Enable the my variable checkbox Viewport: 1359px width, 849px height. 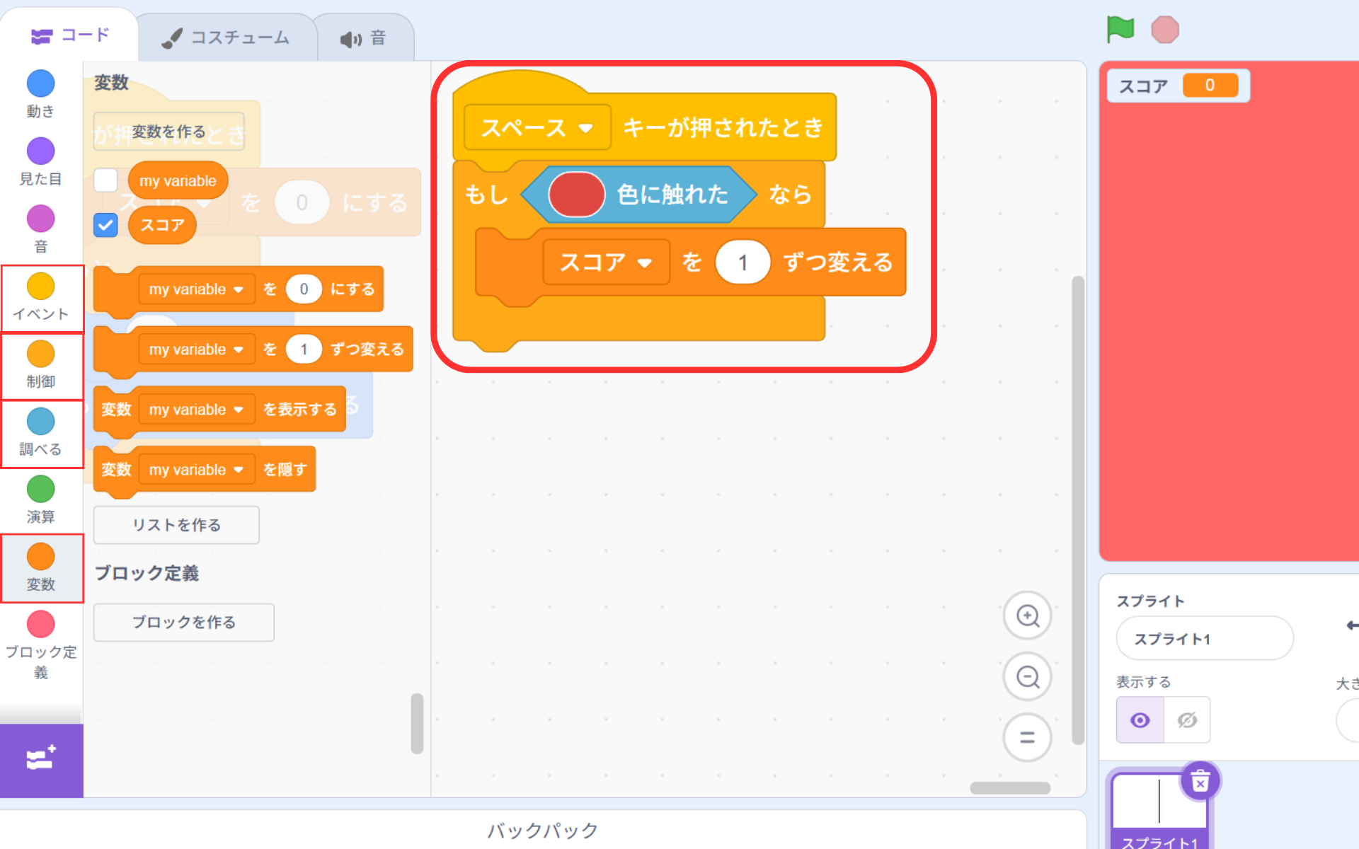(105, 180)
